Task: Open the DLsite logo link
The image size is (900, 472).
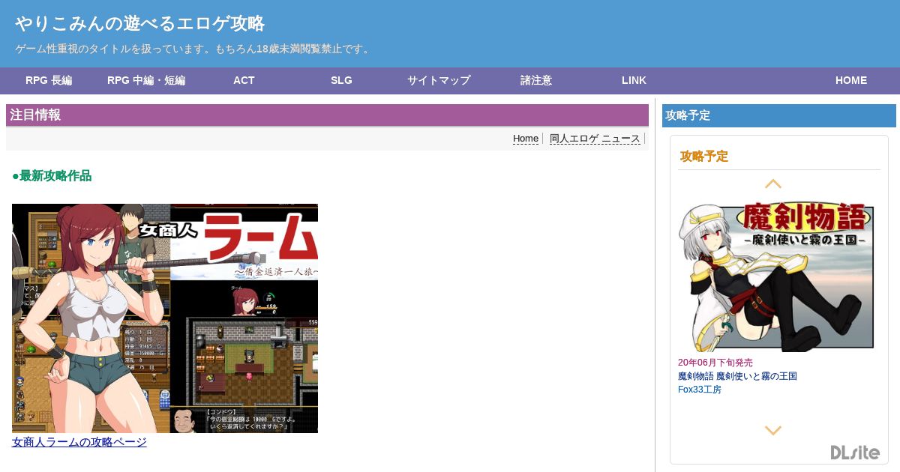Action: click(x=855, y=453)
